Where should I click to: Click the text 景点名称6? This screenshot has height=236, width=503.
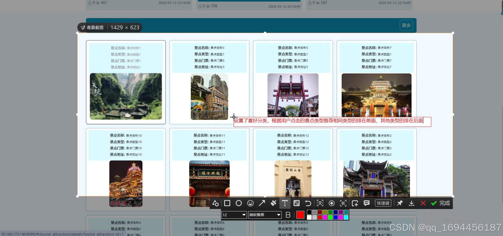pos(217,223)
